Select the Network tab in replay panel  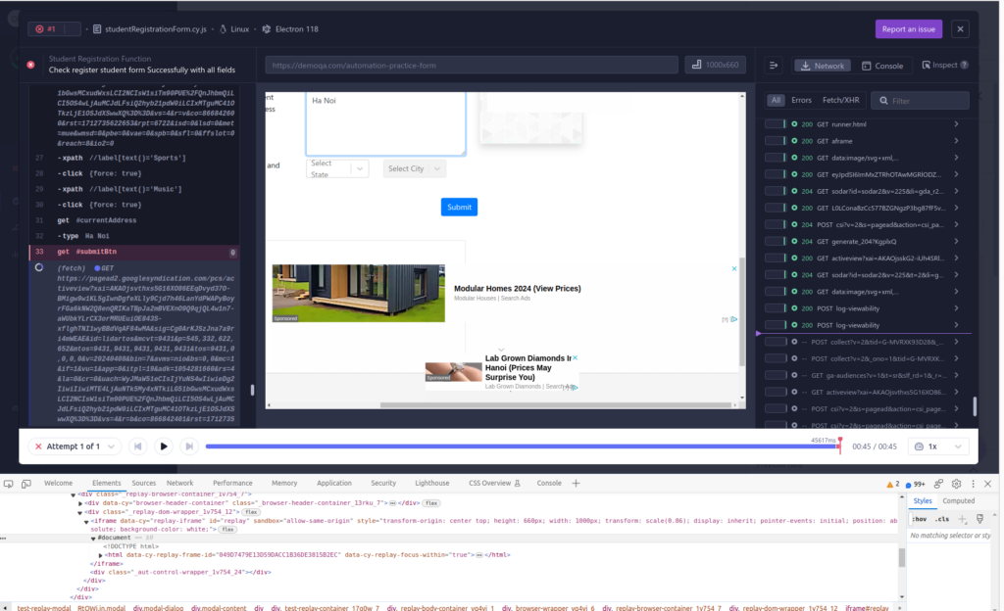pyautogui.click(x=822, y=66)
